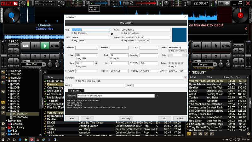The width and height of the screenshot is (252, 142).
Task: Collapse the History tree folder
Action: click(x=7, y=81)
